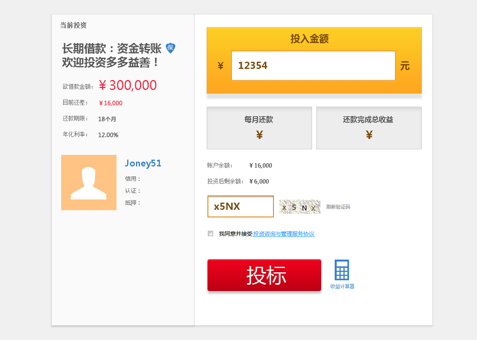Open the Joney51 user profile link

pos(143,163)
